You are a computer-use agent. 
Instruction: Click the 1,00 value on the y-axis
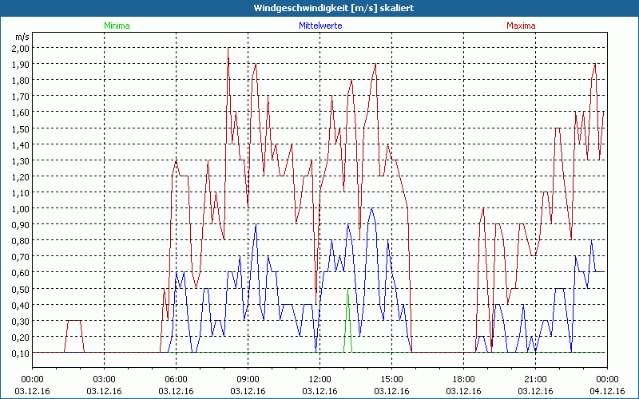coord(20,208)
